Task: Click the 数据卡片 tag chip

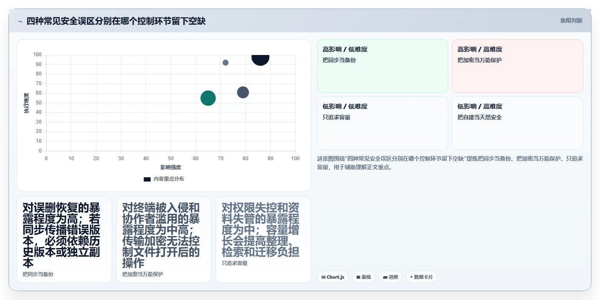Action: click(x=421, y=277)
